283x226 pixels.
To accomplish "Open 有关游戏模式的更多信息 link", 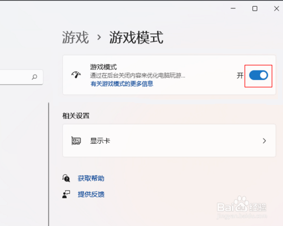I will coord(122,83).
